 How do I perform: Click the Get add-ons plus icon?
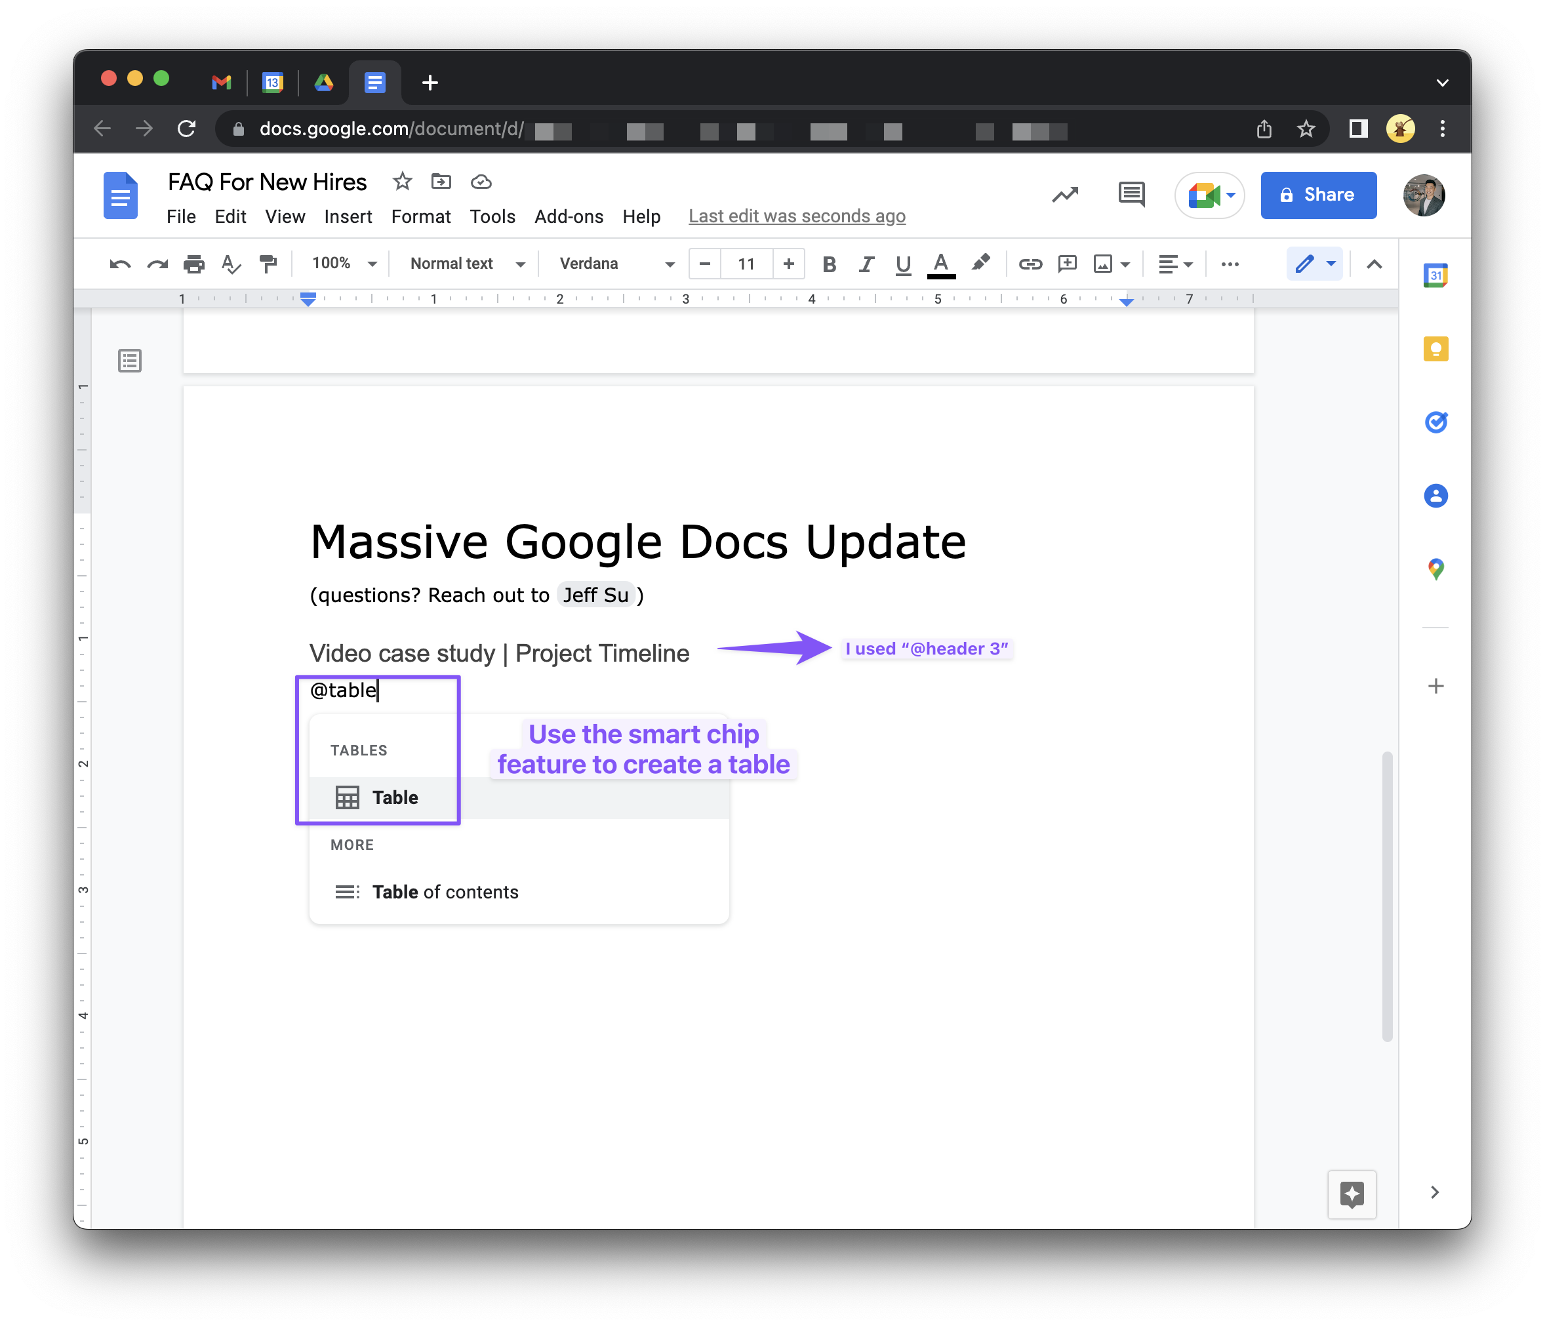point(1435,686)
